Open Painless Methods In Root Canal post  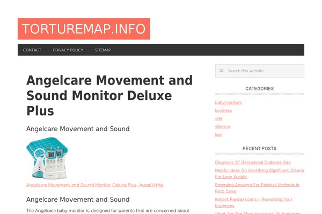pyautogui.click(x=257, y=188)
